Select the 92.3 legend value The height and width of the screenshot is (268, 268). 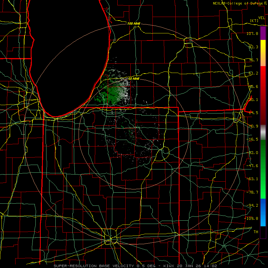click(x=253, y=47)
